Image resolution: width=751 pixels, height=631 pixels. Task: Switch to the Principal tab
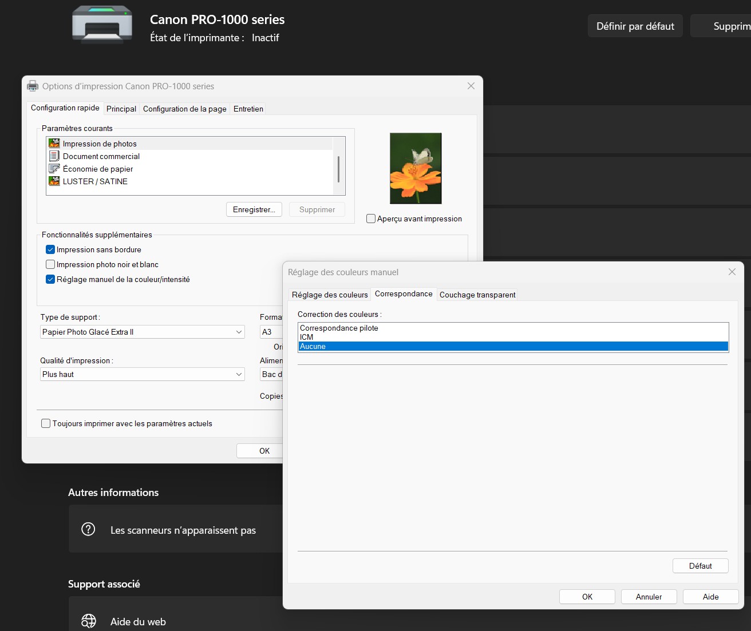point(121,109)
